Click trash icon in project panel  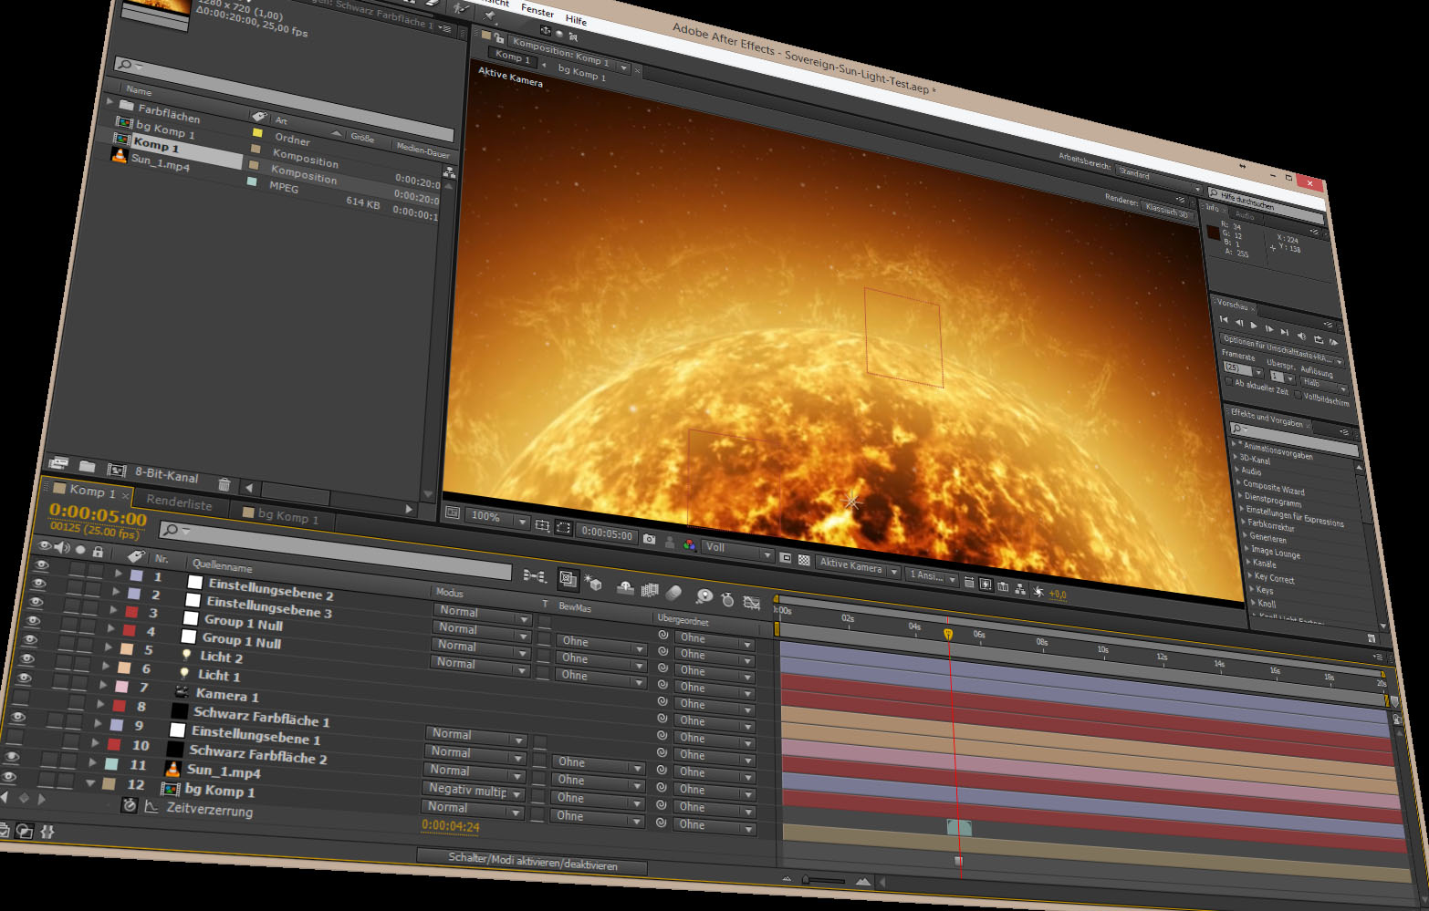coord(224,483)
